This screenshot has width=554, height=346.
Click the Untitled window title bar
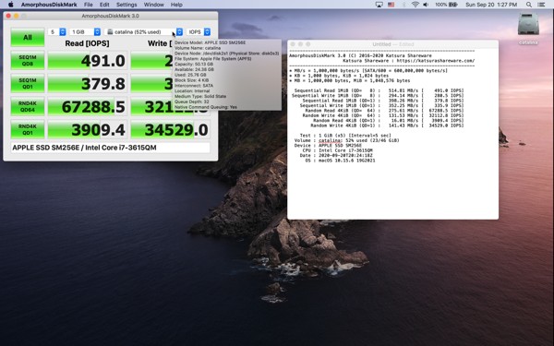coord(393,44)
